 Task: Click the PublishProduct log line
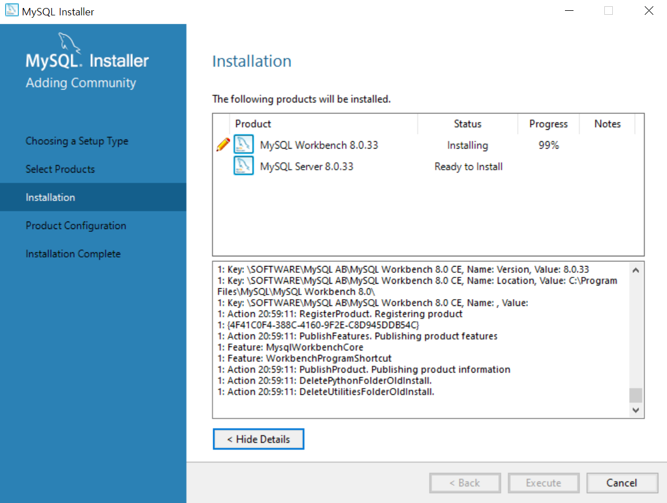pos(364,370)
